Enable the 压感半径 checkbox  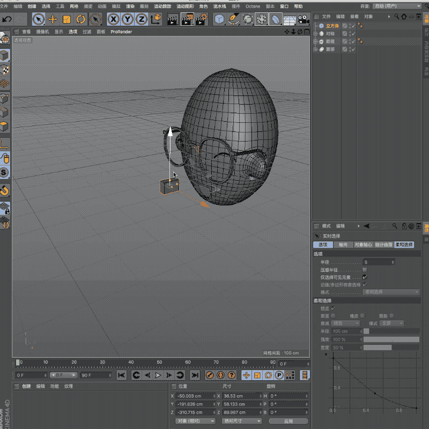(365, 270)
